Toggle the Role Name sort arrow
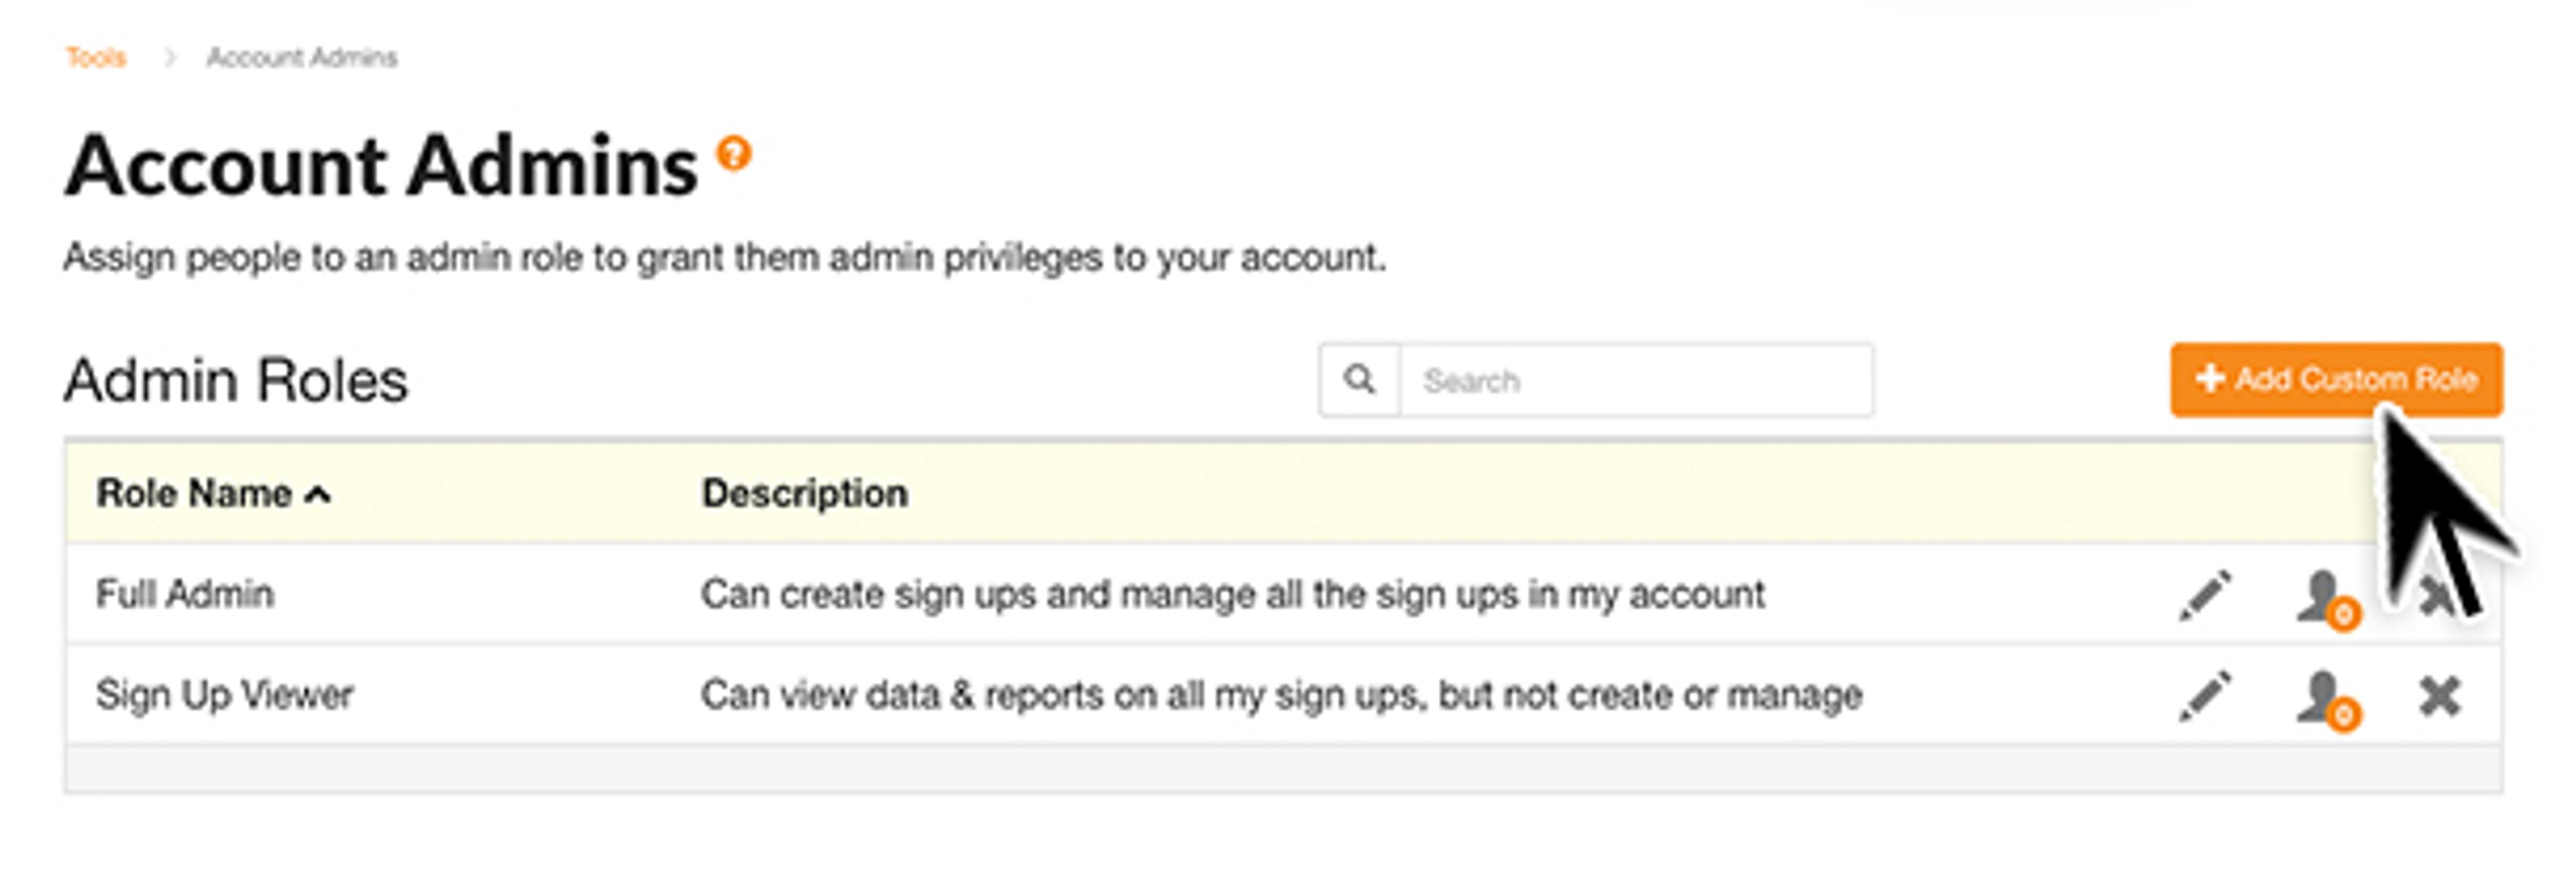The image size is (2576, 878). [318, 494]
